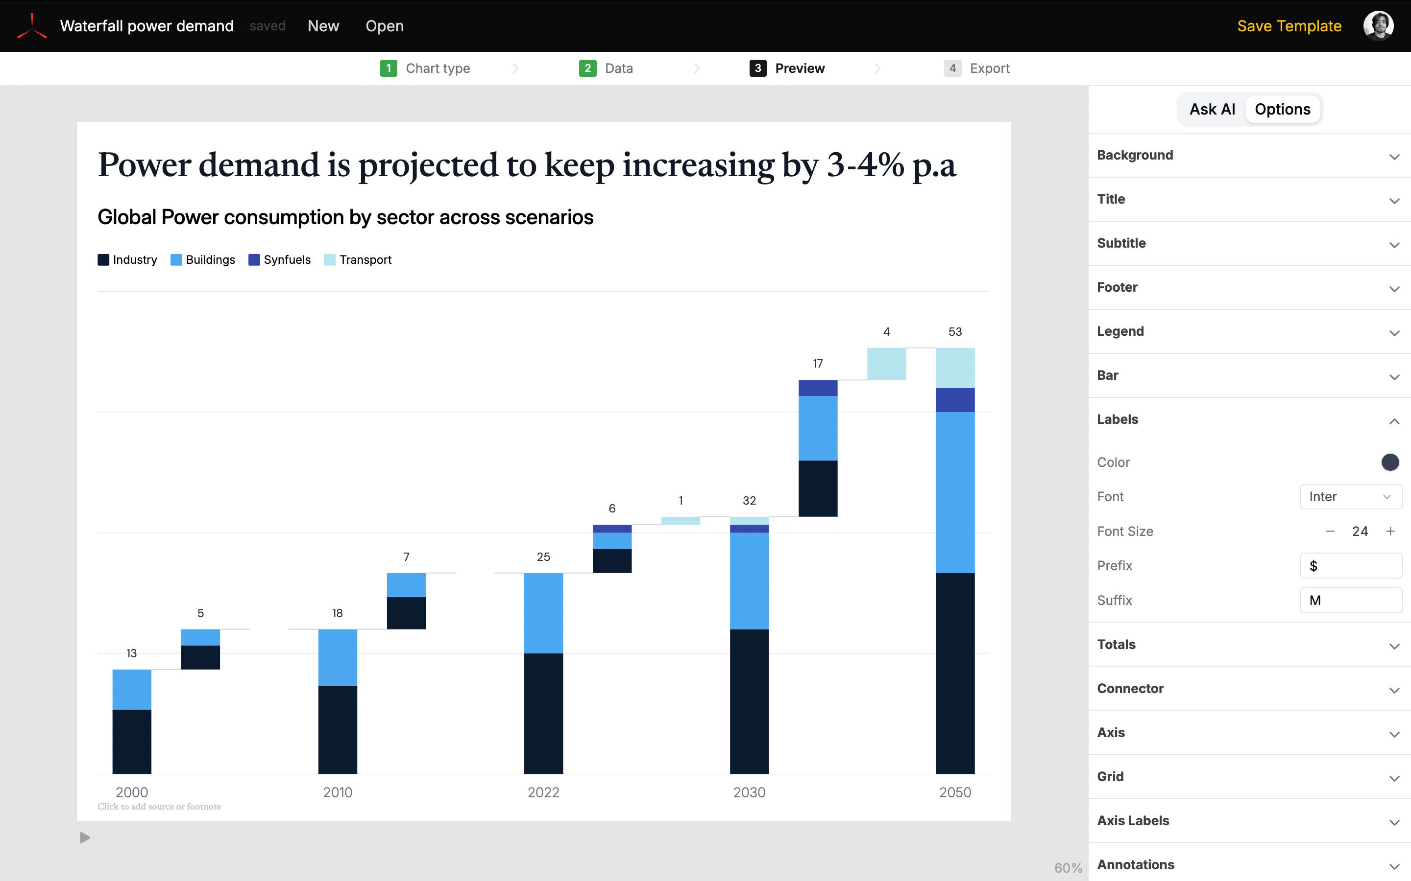The image size is (1411, 881).
Task: Expand the Axis Labels section
Action: (x=1249, y=820)
